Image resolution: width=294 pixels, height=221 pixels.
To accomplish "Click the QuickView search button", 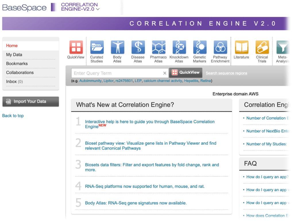I will coord(186,73).
